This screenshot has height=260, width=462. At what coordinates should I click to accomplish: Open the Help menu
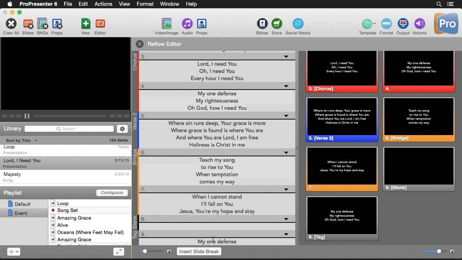[191, 4]
